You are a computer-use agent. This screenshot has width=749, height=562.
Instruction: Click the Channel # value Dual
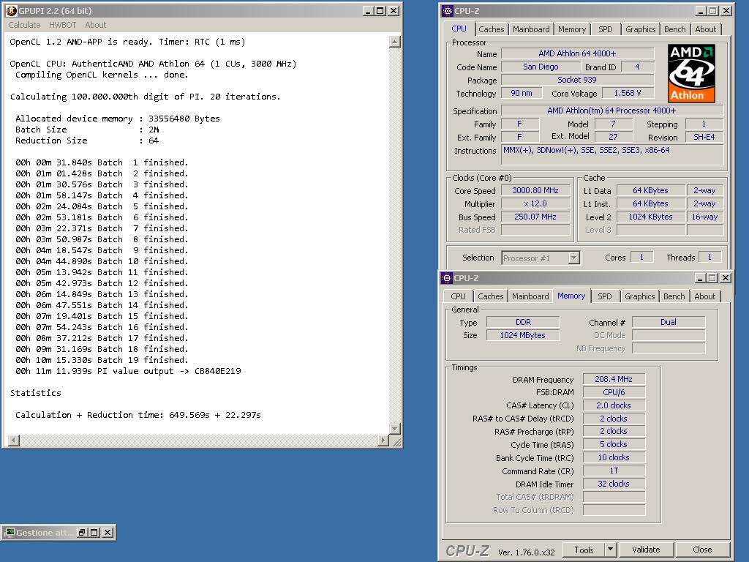point(669,322)
